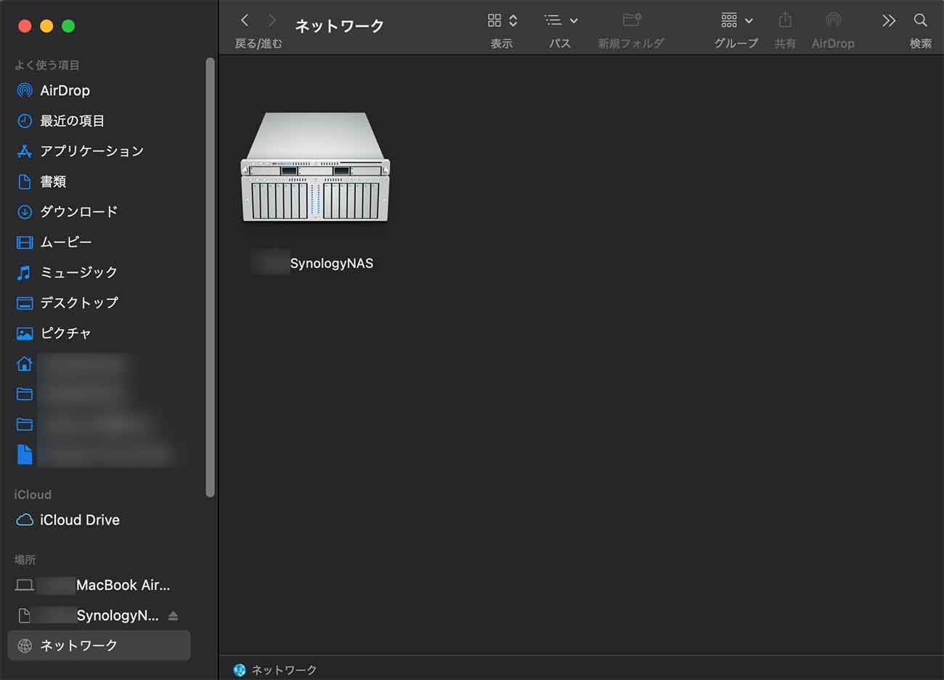Go back with the left chevron
The width and height of the screenshot is (944, 680).
pos(245,20)
